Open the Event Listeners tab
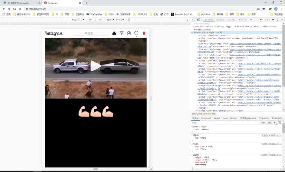 click(230, 118)
